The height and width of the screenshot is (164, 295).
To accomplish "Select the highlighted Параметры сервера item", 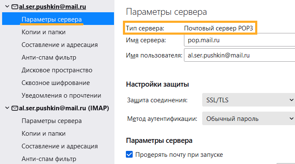I will click(58, 19).
